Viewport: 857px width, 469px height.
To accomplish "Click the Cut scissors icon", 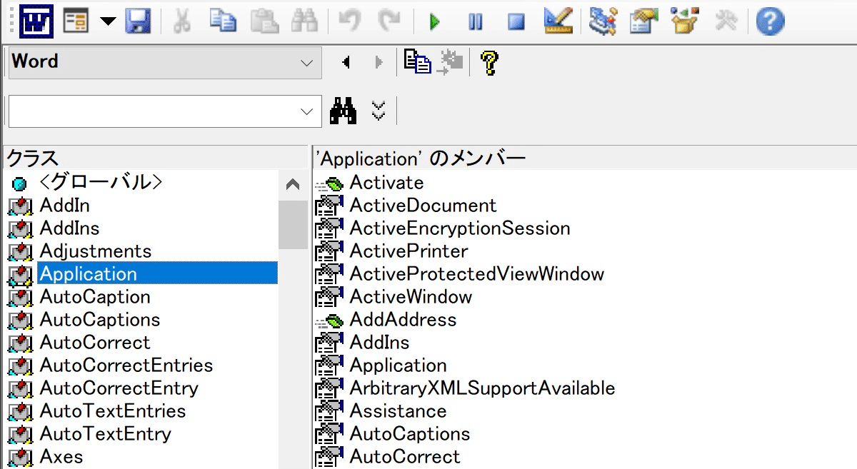I will (x=182, y=21).
